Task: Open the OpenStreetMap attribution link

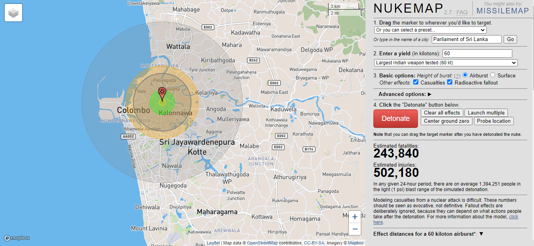Action: (x=262, y=243)
